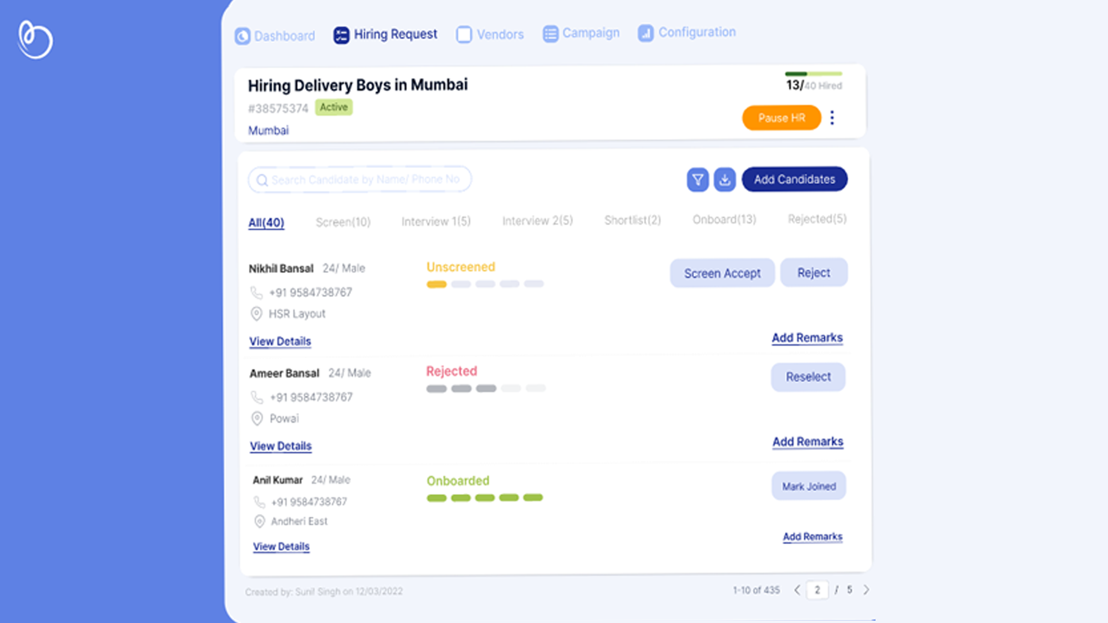Viewport: 1108px width, 623px height.
Task: Switch to the Screen(10) tab
Action: click(343, 222)
